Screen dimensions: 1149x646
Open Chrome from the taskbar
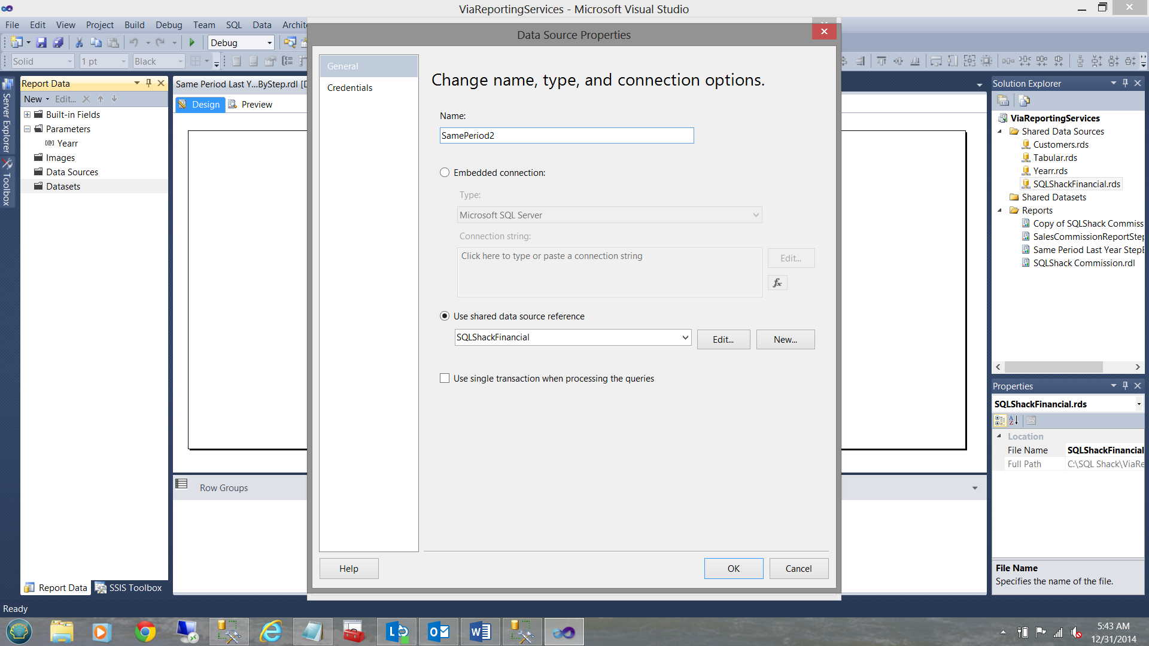click(145, 632)
